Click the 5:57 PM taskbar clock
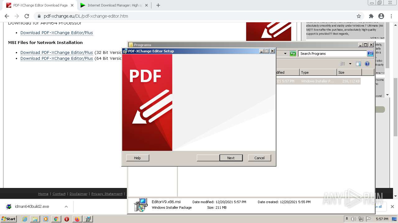398x223 pixels. point(382,219)
